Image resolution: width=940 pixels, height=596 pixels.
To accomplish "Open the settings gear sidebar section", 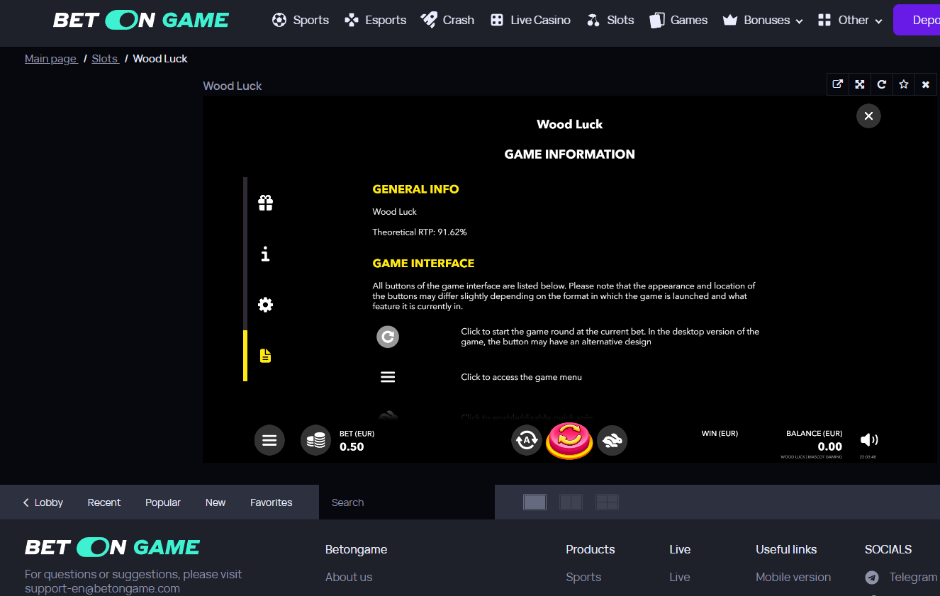I will [265, 305].
